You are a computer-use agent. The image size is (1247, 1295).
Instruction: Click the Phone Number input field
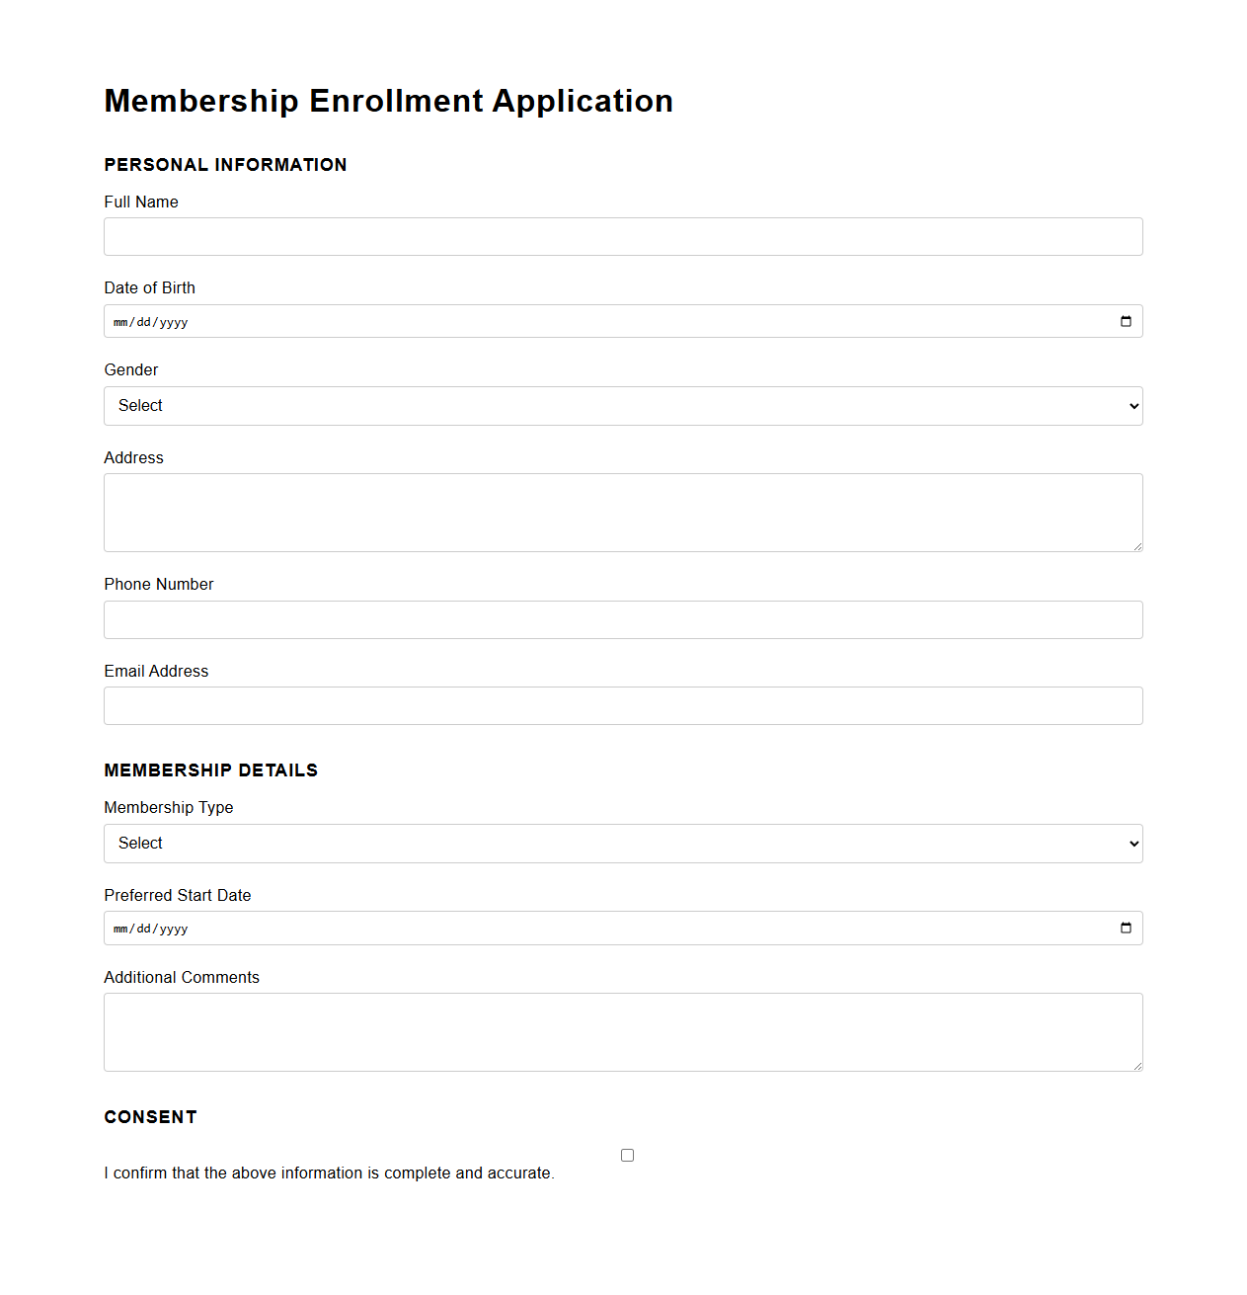[x=622, y=619]
